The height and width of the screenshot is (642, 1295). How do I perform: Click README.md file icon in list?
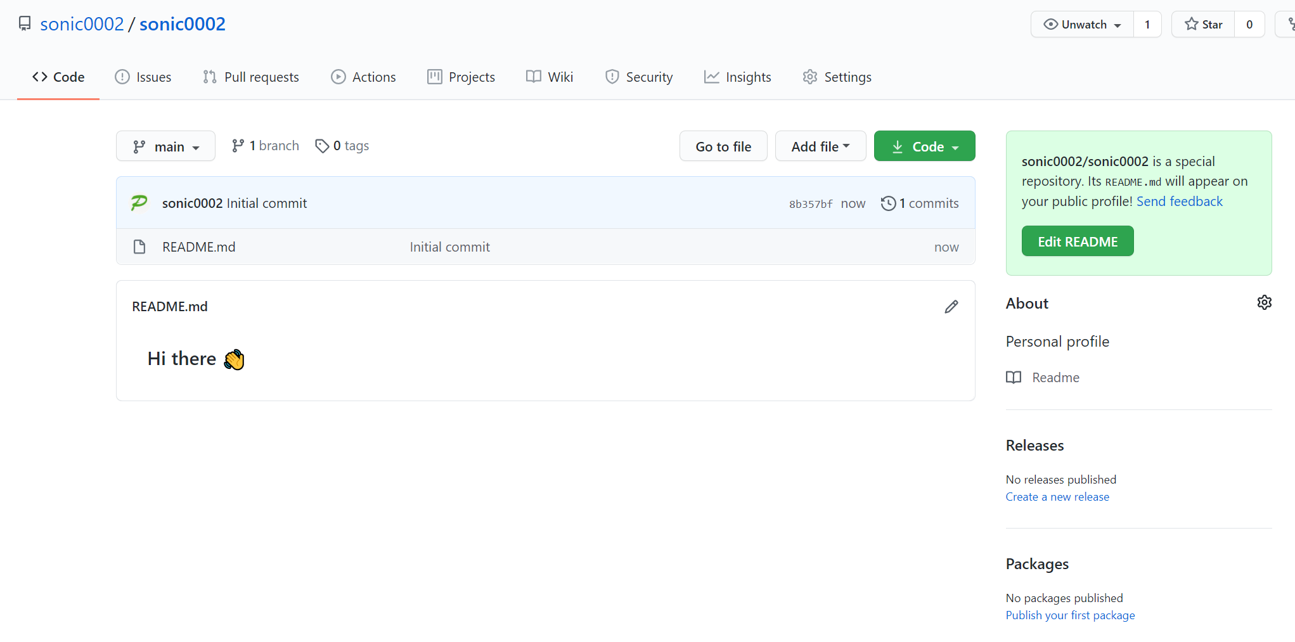pyautogui.click(x=139, y=247)
